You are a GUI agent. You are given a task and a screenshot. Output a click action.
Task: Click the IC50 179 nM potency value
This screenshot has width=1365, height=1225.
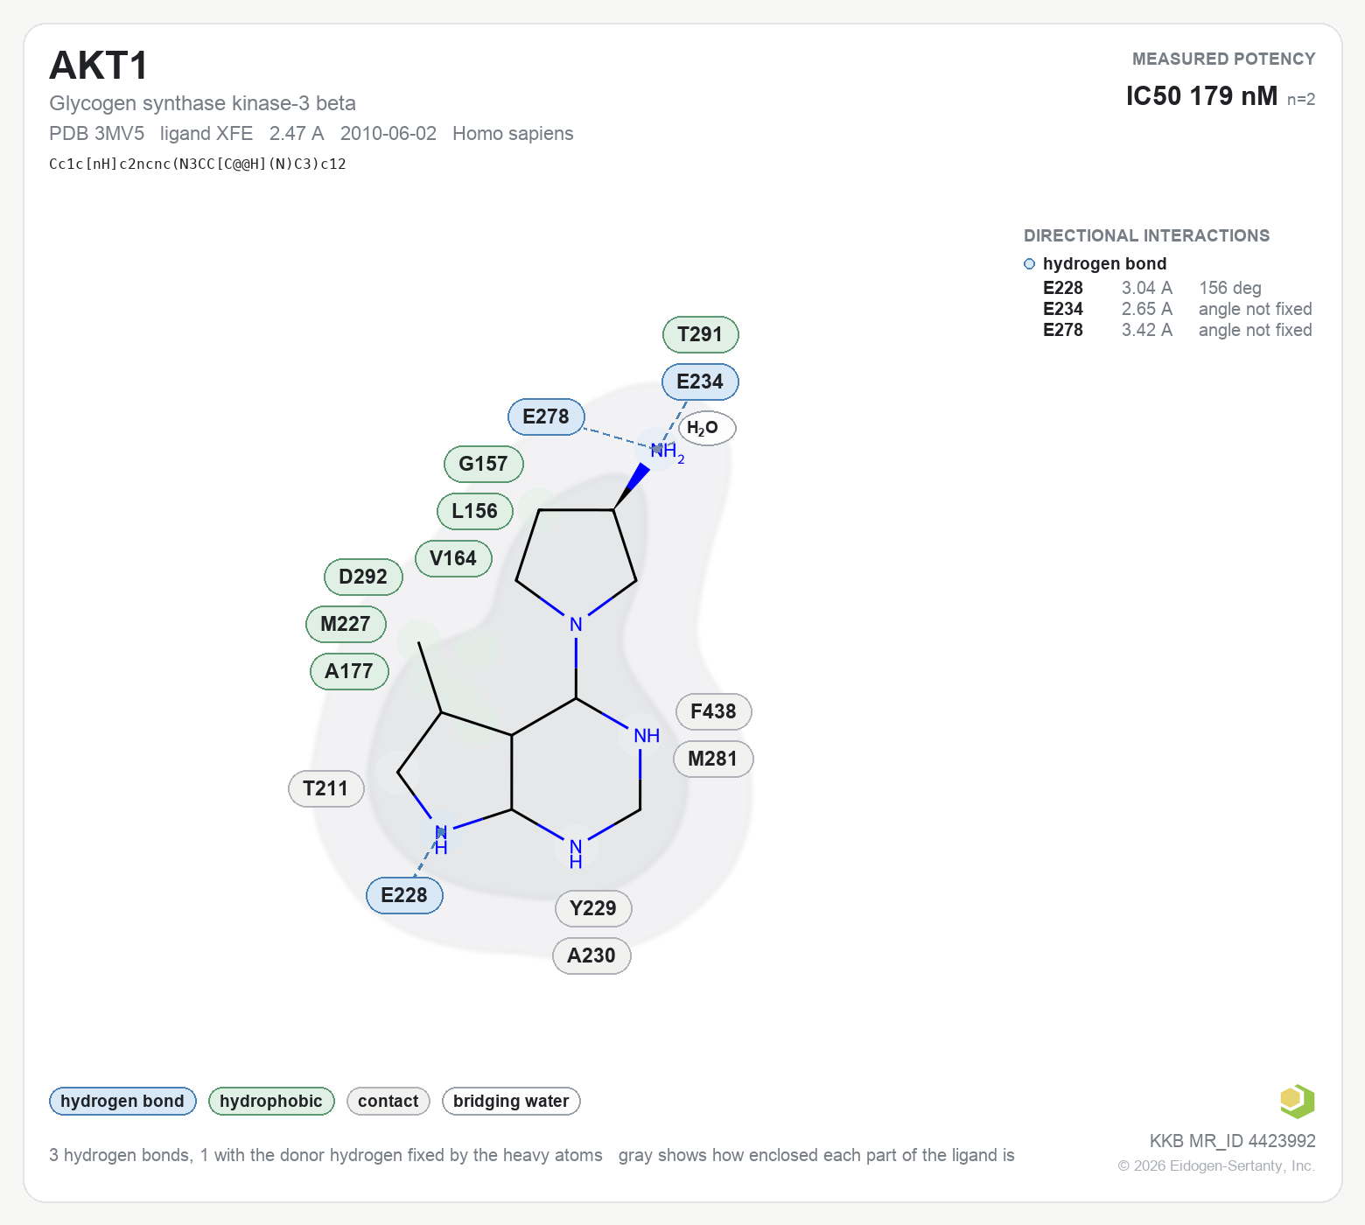click(x=1201, y=95)
